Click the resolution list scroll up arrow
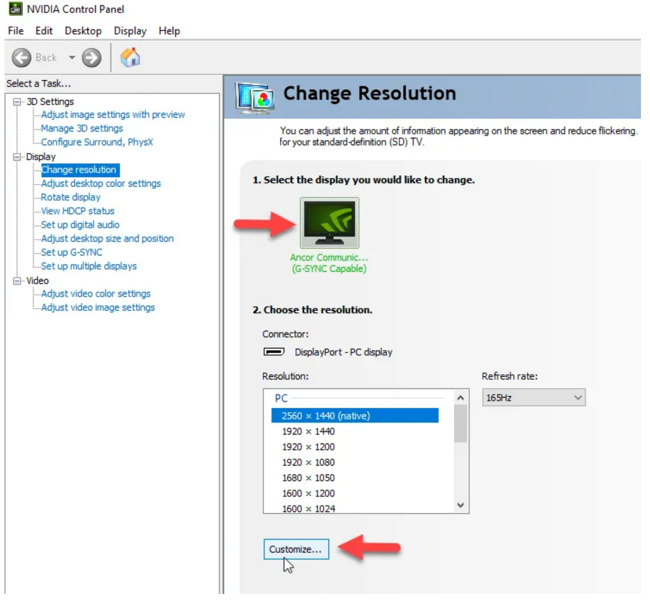Viewport: 650px width, 612px height. [460, 398]
